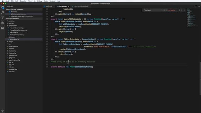This screenshot has width=201, height=113.
Task: Toggle Match Whole Word in find widget
Action: click(164, 10)
